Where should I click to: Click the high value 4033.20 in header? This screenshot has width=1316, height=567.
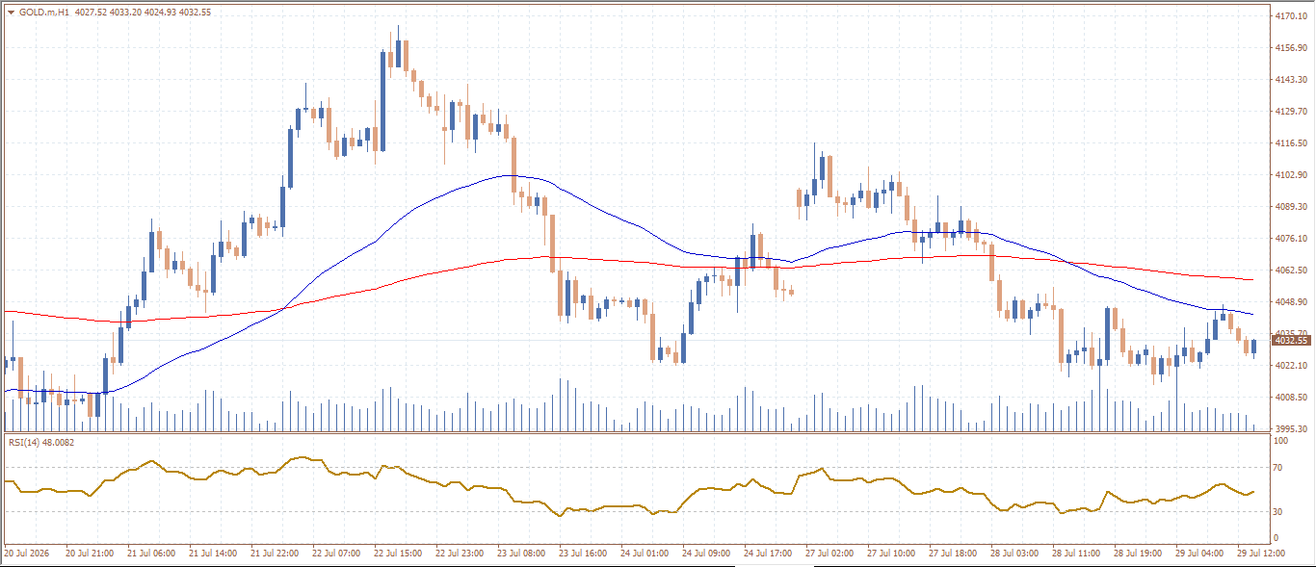tap(124, 13)
